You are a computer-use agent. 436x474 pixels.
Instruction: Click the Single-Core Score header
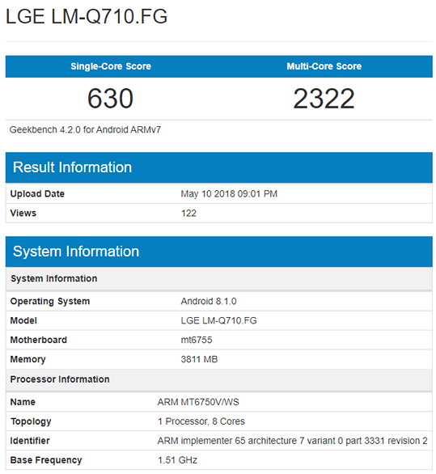(x=111, y=66)
